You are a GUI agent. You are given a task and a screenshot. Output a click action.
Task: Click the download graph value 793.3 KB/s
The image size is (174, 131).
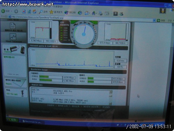pos(51,41)
